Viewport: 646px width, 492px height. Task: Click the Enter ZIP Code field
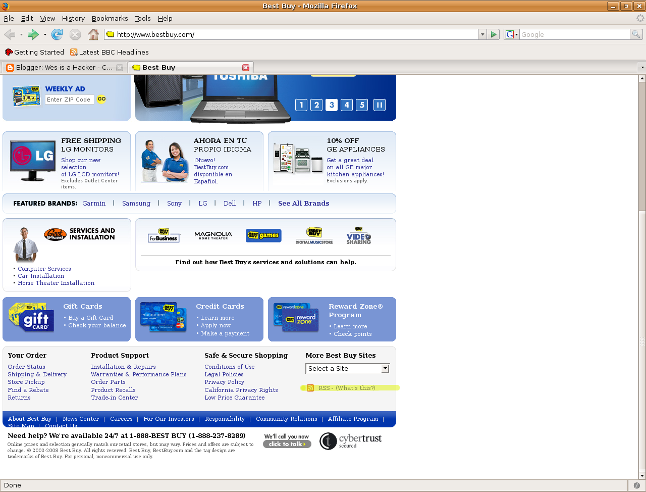coord(70,100)
